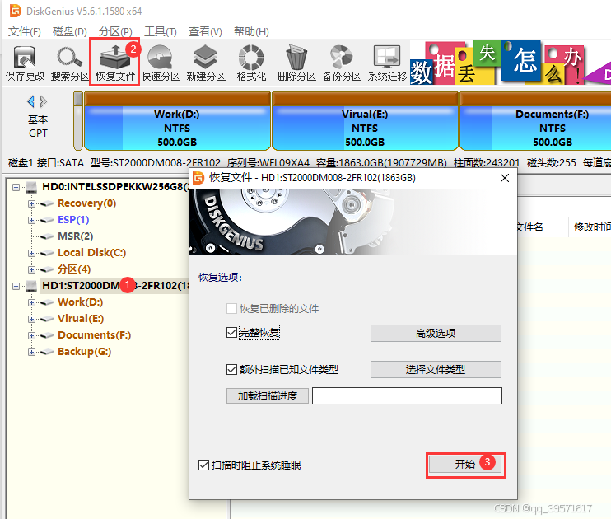The image size is (611, 519).
Task: Go to next disk with right arrow
Action: tap(44, 102)
